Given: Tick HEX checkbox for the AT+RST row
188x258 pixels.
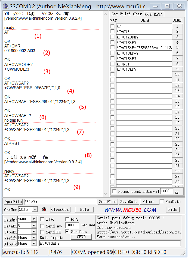Looking at the screenshot, I should click(112, 64).
